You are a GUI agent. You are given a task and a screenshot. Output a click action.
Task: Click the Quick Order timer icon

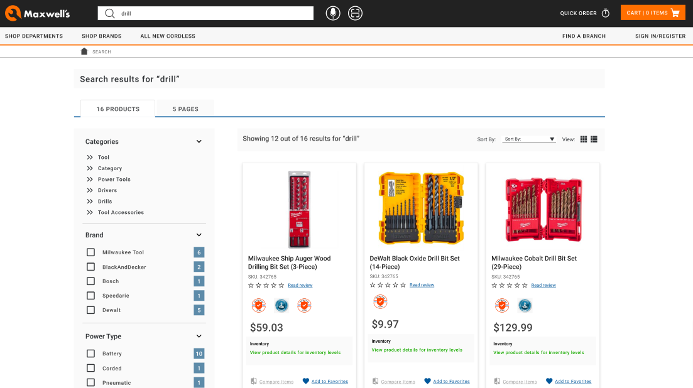tap(606, 13)
